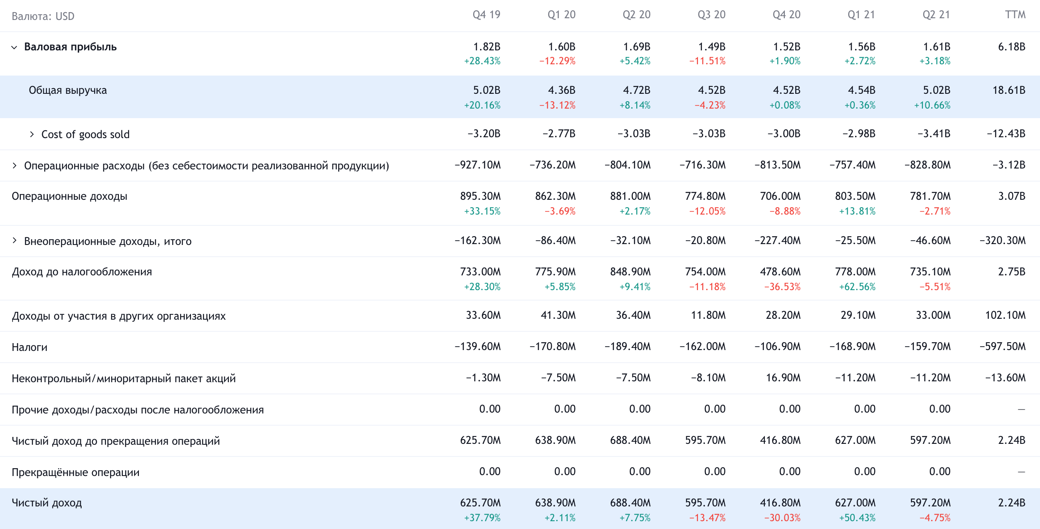Click Прочие доходы/расходы после налогообложения label
Image resolution: width=1040 pixels, height=529 pixels.
tap(138, 410)
